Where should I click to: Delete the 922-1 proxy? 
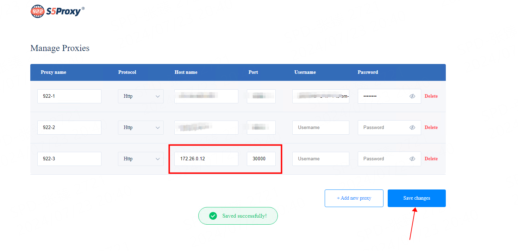pos(431,96)
